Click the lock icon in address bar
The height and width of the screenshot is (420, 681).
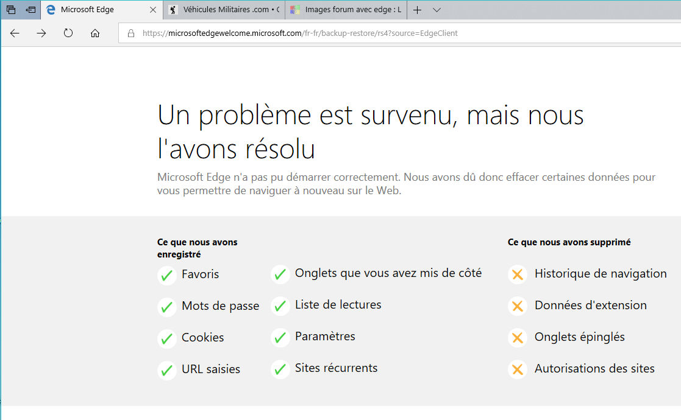click(x=130, y=33)
